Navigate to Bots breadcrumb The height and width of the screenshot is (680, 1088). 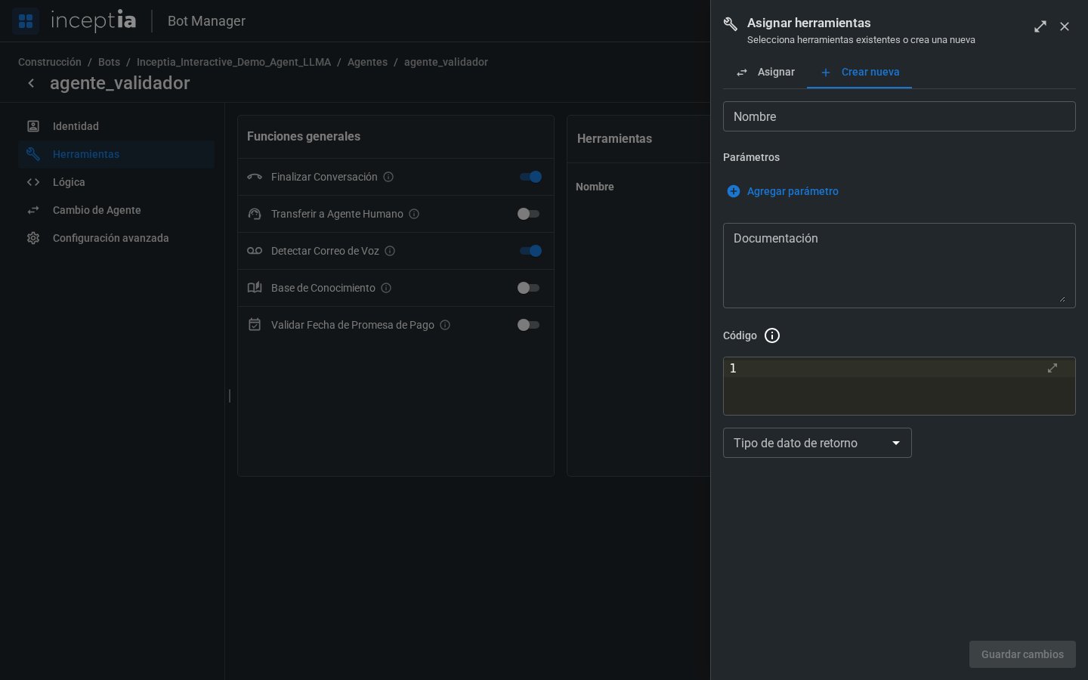109,62
